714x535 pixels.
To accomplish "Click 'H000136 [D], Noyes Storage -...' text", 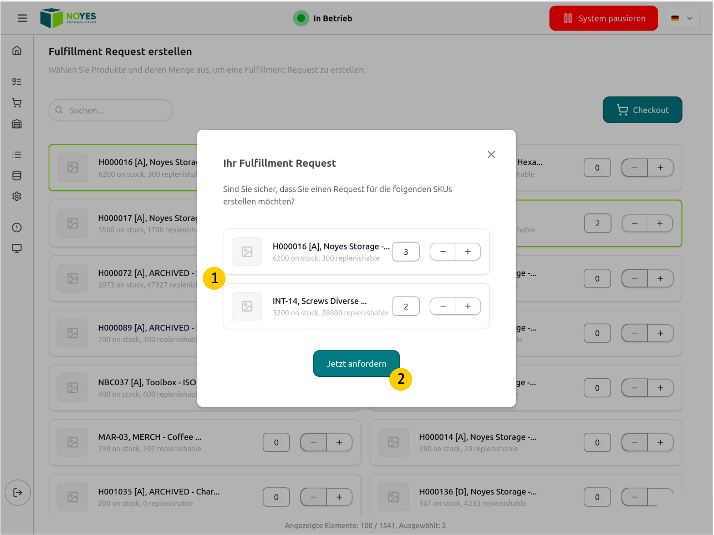I will pyautogui.click(x=478, y=492).
